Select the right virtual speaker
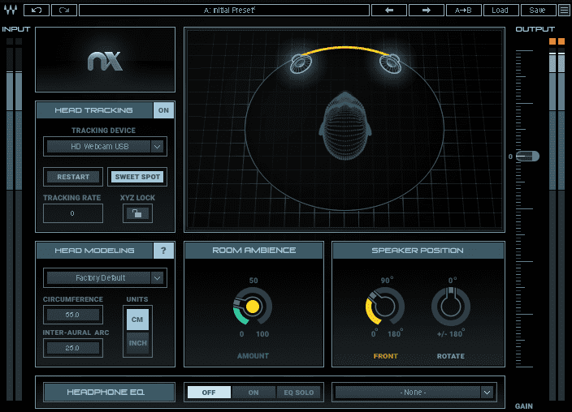 coord(390,63)
